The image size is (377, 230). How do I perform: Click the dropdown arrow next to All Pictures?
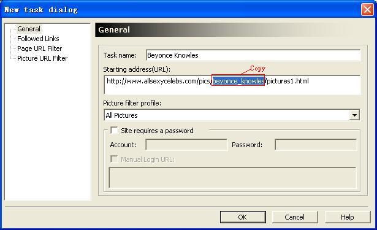click(x=354, y=115)
